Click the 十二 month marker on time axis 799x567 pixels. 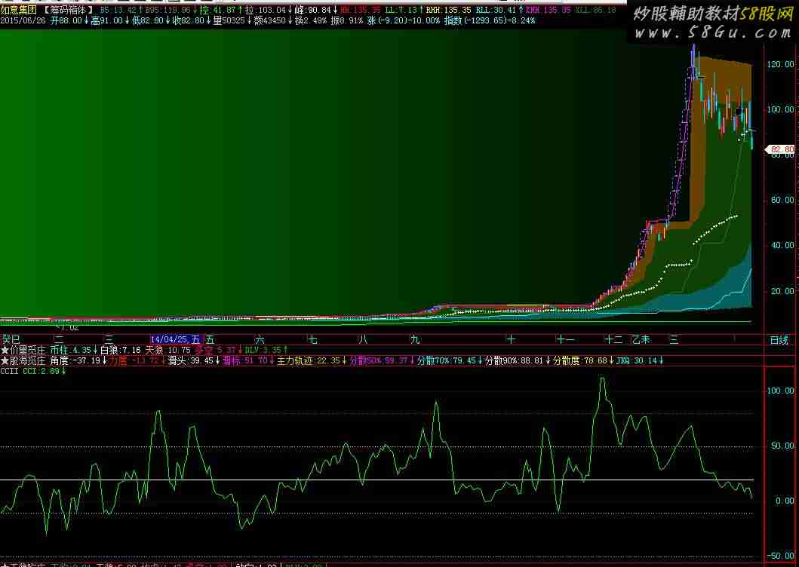[613, 339]
